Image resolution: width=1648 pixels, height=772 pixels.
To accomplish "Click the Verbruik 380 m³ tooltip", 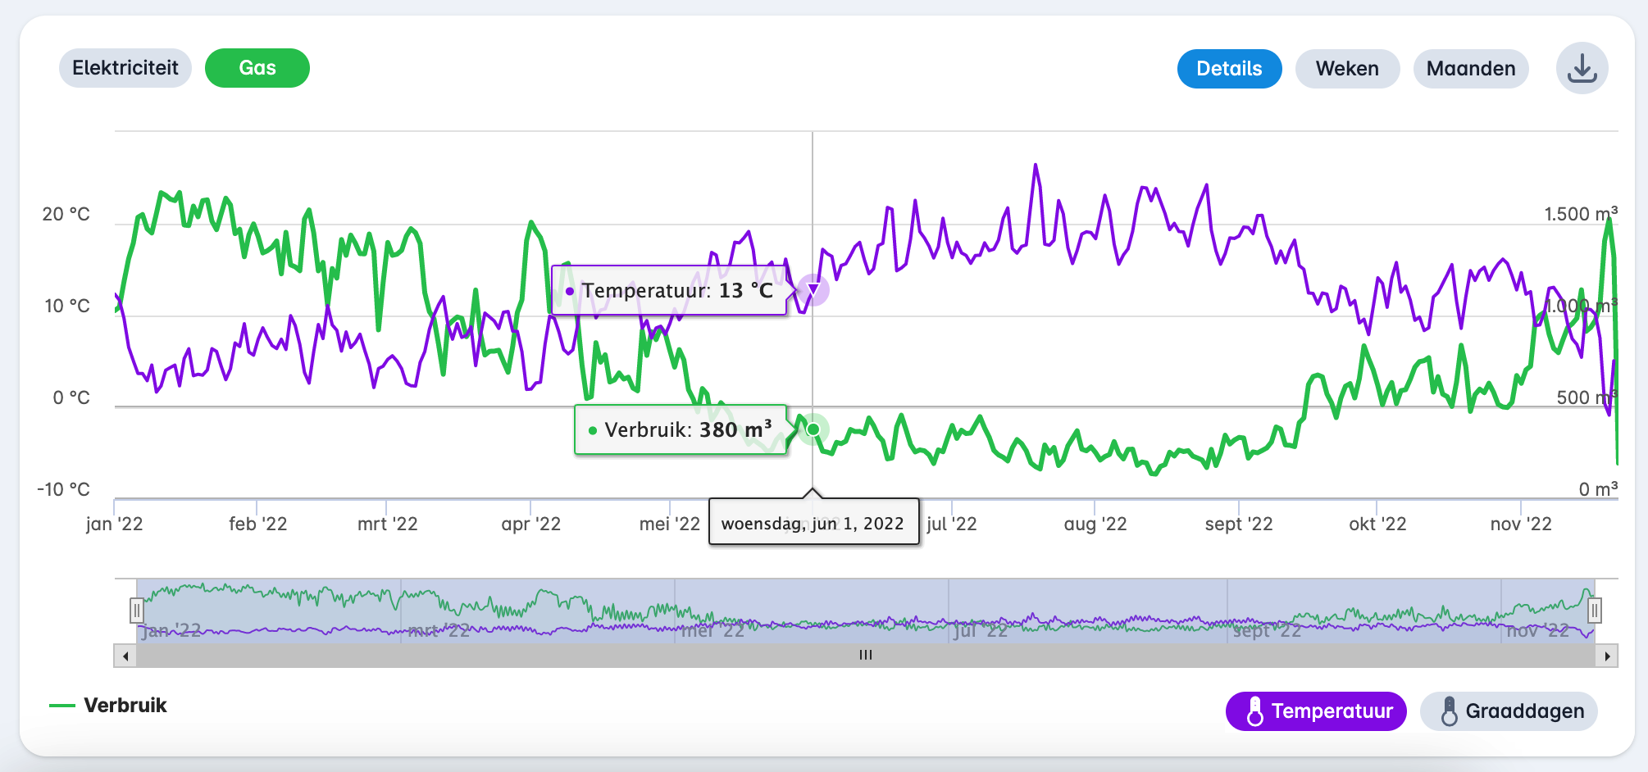I will [681, 430].
